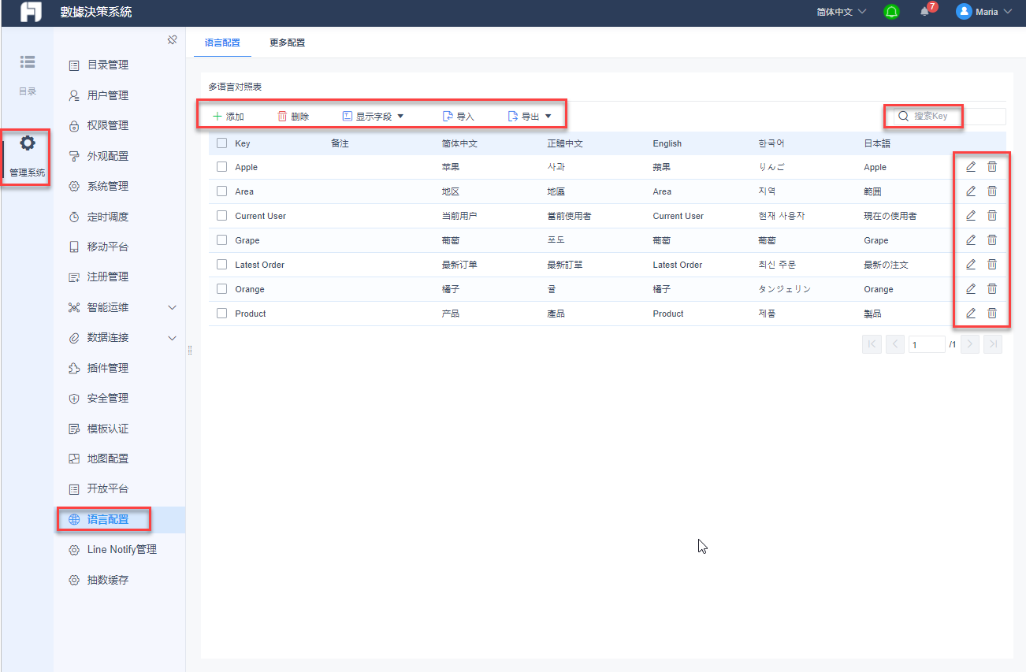The height and width of the screenshot is (672, 1026).
Task: Open the Maria account dropdown arrow
Action: (x=1008, y=12)
